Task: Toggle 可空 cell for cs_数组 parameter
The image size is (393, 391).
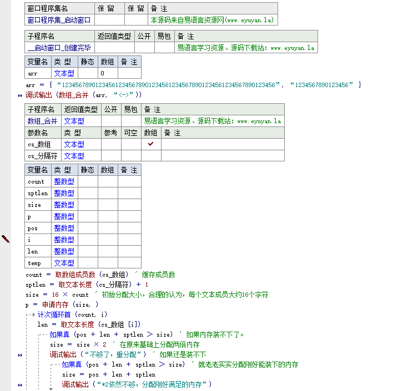Action: [x=131, y=144]
